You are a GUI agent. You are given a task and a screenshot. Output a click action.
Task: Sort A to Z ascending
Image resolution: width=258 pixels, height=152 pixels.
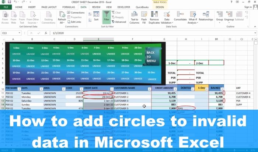click(90, 14)
